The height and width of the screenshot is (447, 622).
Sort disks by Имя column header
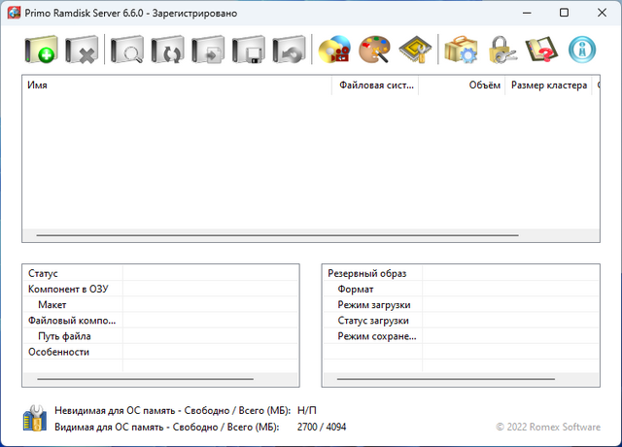175,86
